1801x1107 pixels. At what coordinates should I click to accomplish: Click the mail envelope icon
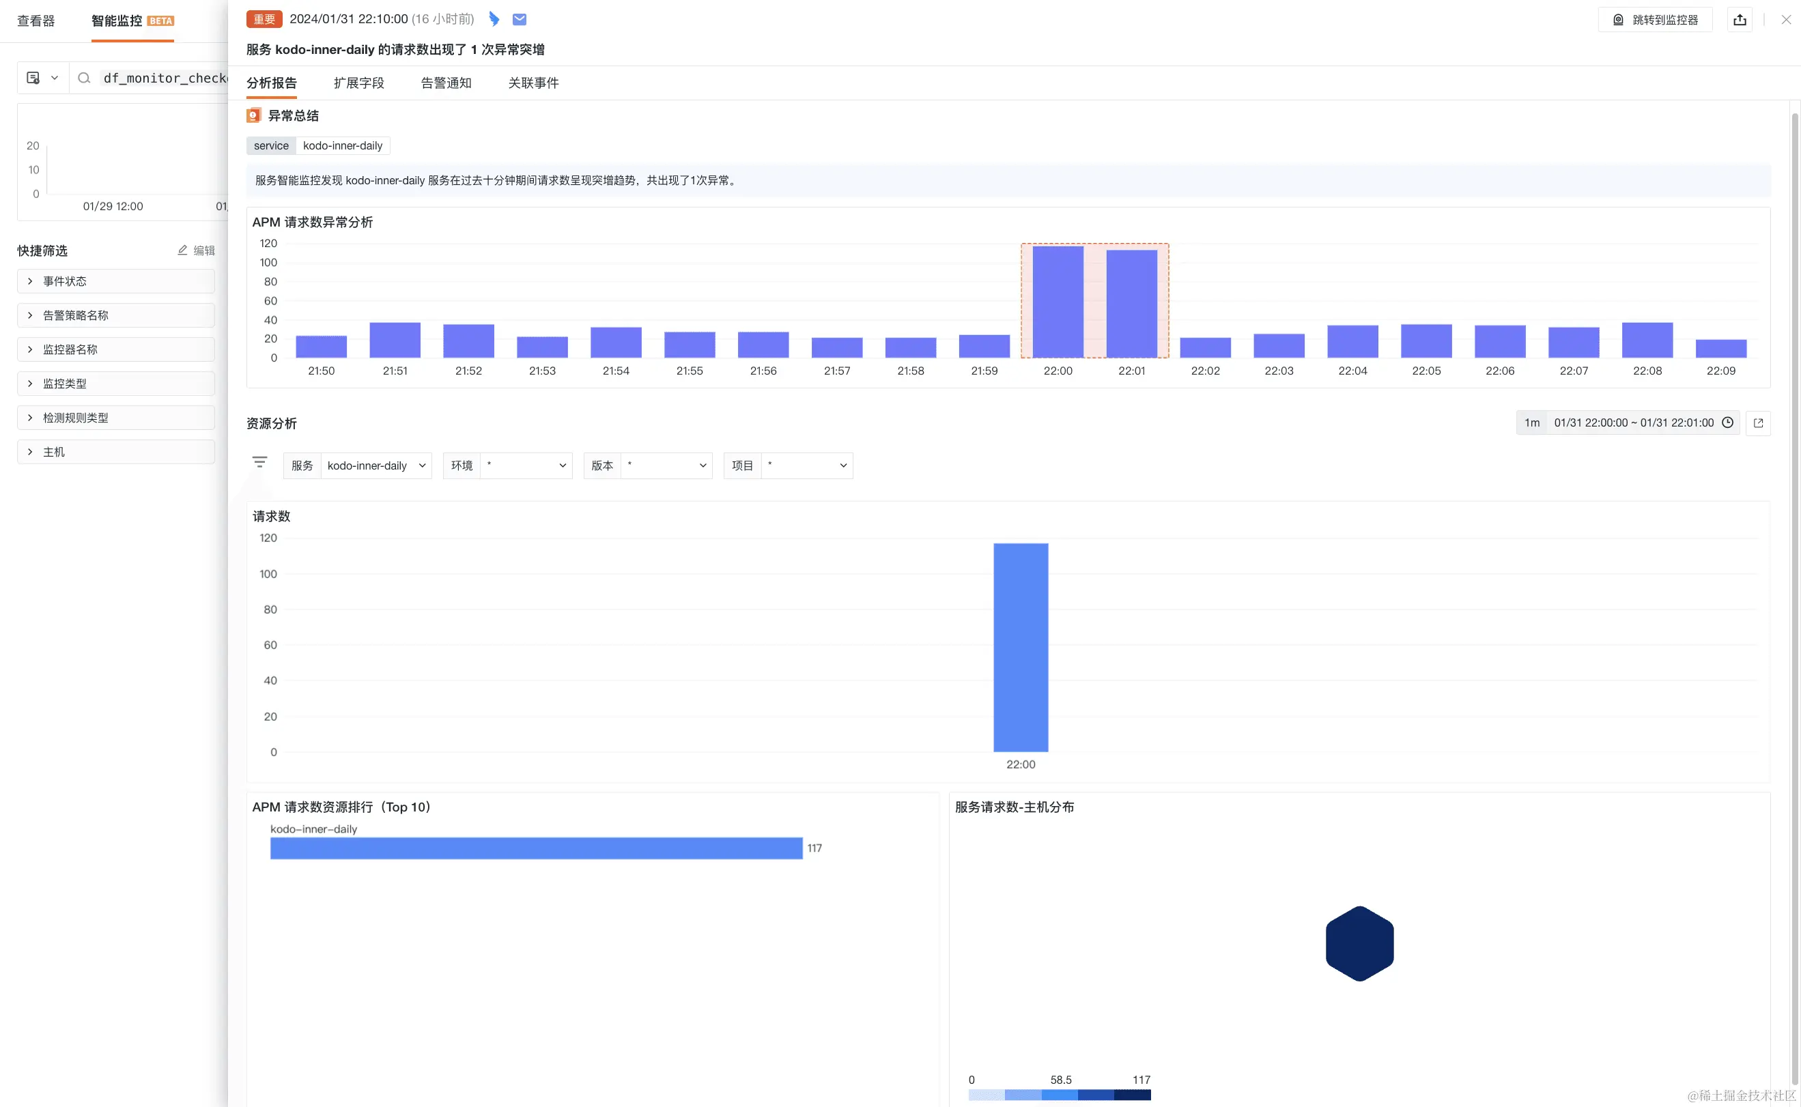click(x=520, y=19)
